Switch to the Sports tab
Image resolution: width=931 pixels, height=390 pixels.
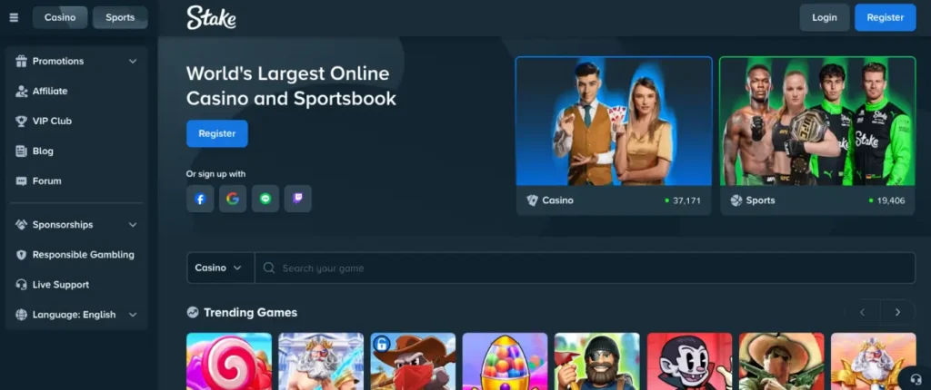coord(120,17)
